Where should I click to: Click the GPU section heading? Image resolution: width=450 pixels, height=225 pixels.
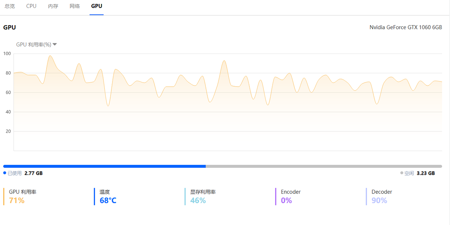(9, 27)
